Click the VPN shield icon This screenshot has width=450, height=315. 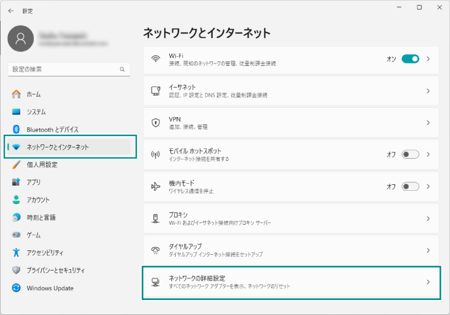[x=155, y=123]
